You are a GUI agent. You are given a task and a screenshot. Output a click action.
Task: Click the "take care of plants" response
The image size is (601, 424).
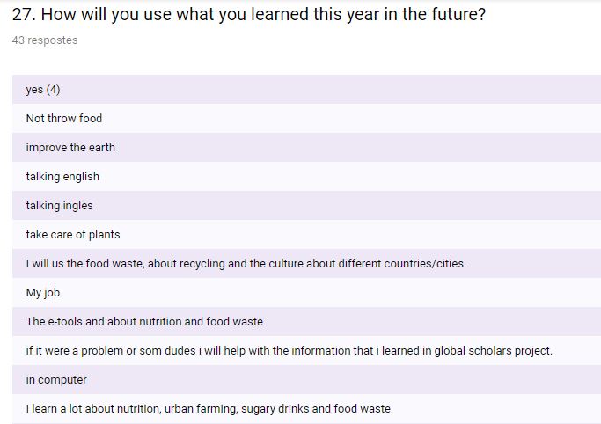point(73,235)
